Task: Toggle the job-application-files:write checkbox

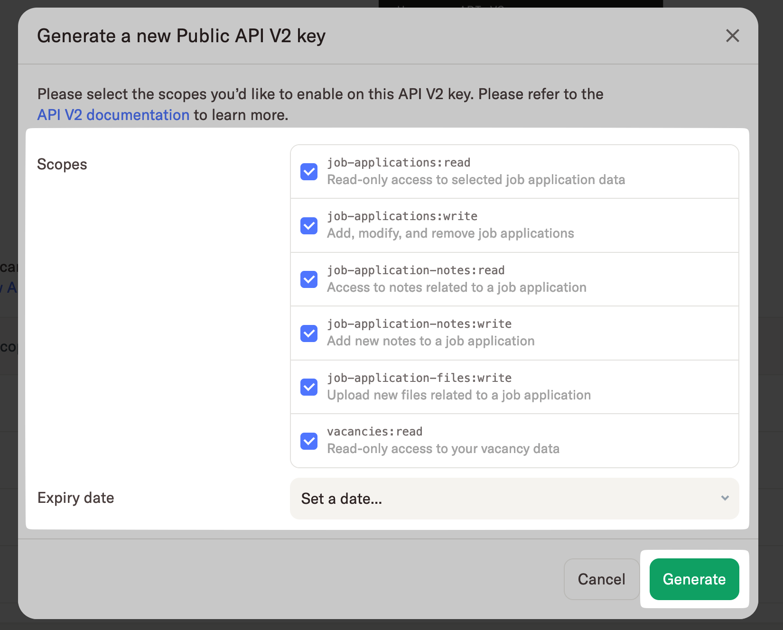Action: [x=309, y=387]
